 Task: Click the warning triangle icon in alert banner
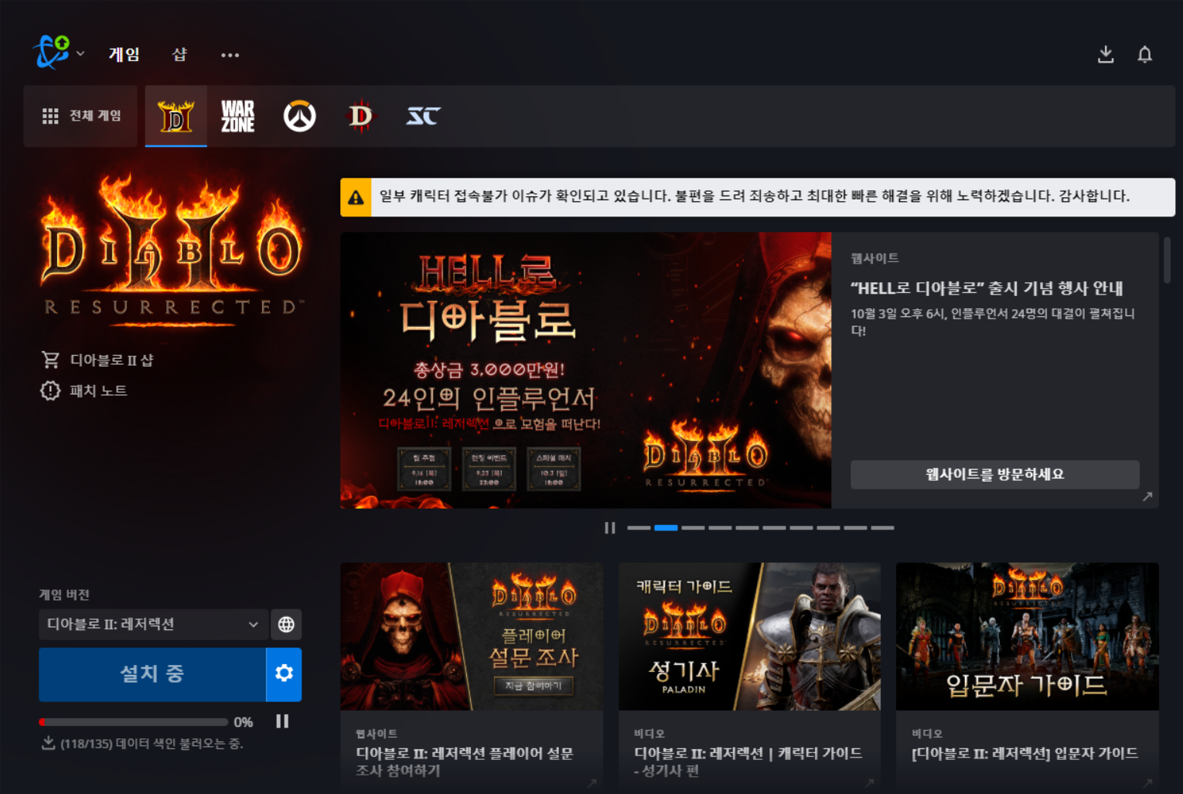pyautogui.click(x=356, y=197)
